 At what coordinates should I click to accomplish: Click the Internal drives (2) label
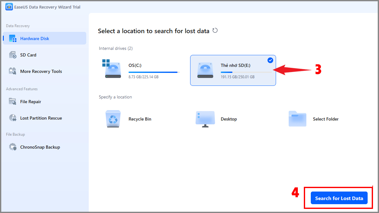116,48
